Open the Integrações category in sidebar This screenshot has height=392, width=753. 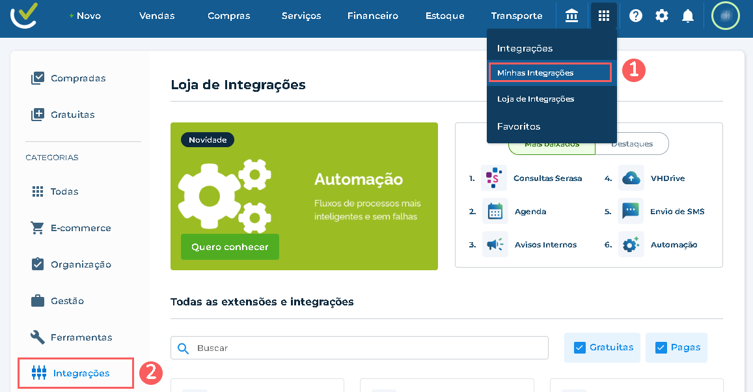(x=76, y=373)
